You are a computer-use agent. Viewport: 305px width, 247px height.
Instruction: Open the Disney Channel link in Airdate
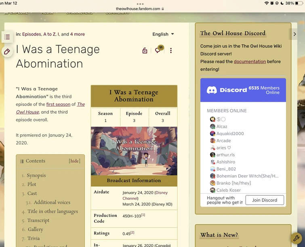click(x=145, y=195)
